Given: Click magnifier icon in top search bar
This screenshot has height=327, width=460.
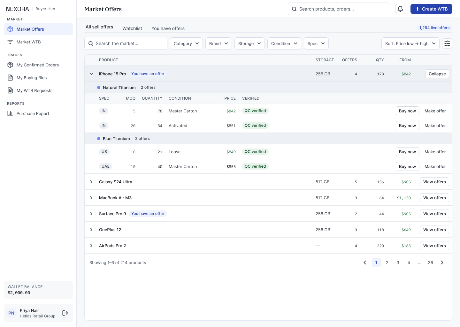Looking at the screenshot, I should [x=294, y=9].
